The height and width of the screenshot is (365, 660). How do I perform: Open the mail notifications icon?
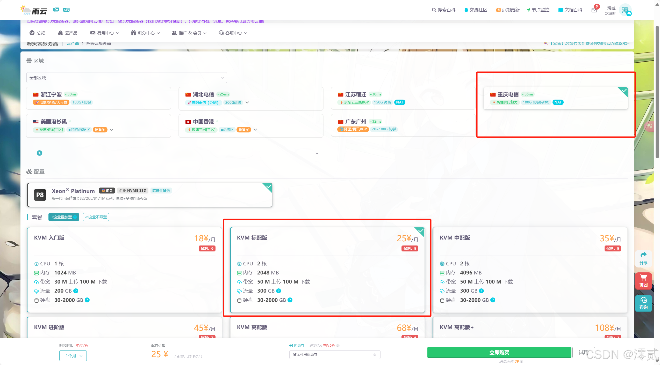[594, 10]
